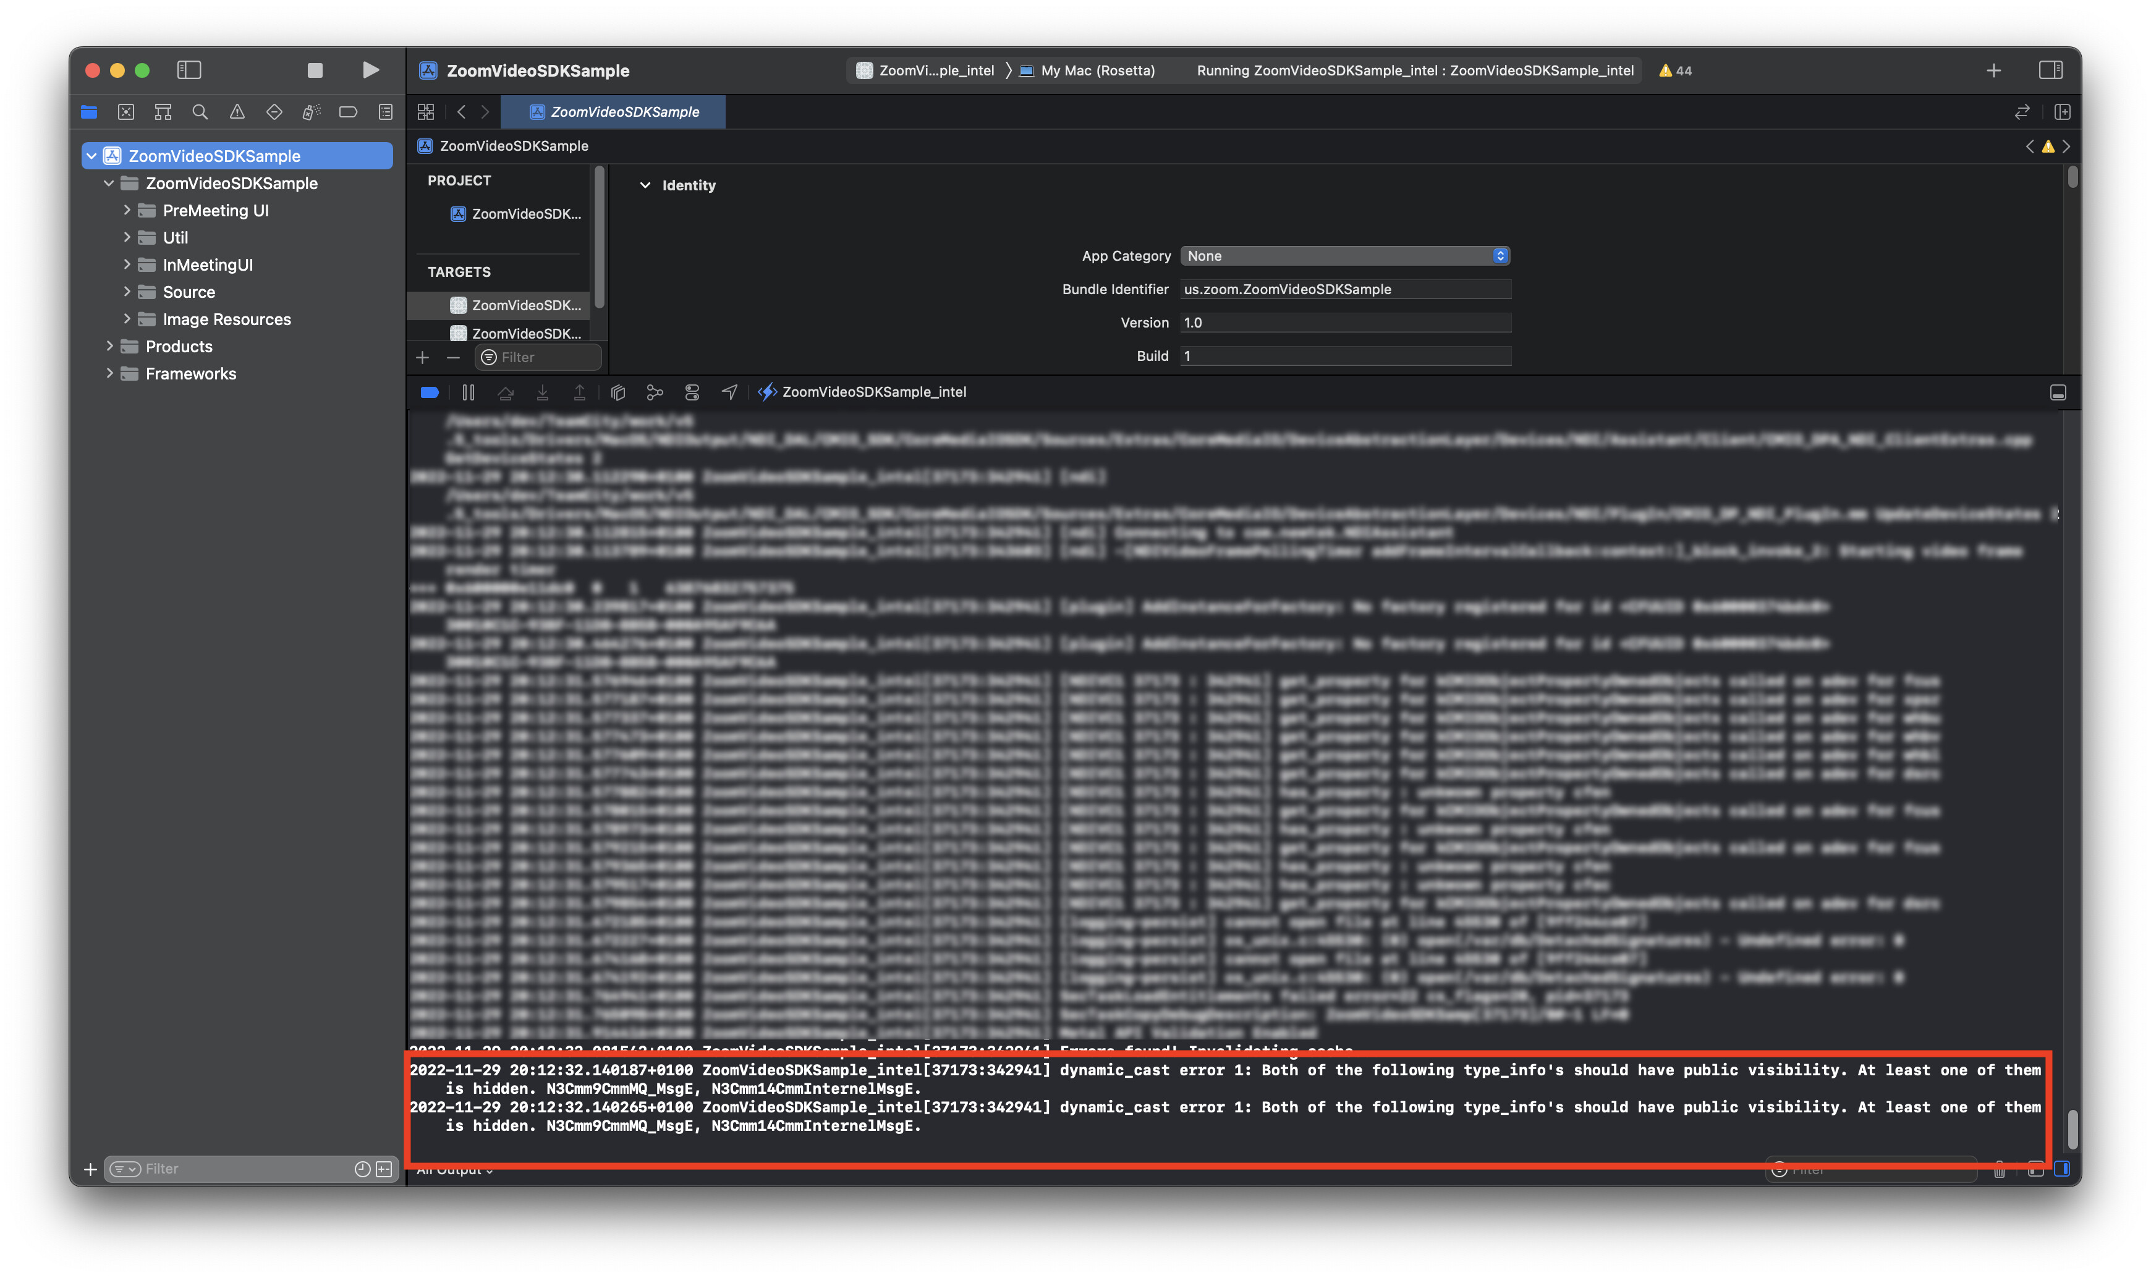This screenshot has height=1278, width=2151.
Task: Click Simulate Location arrow icon
Action: click(729, 392)
